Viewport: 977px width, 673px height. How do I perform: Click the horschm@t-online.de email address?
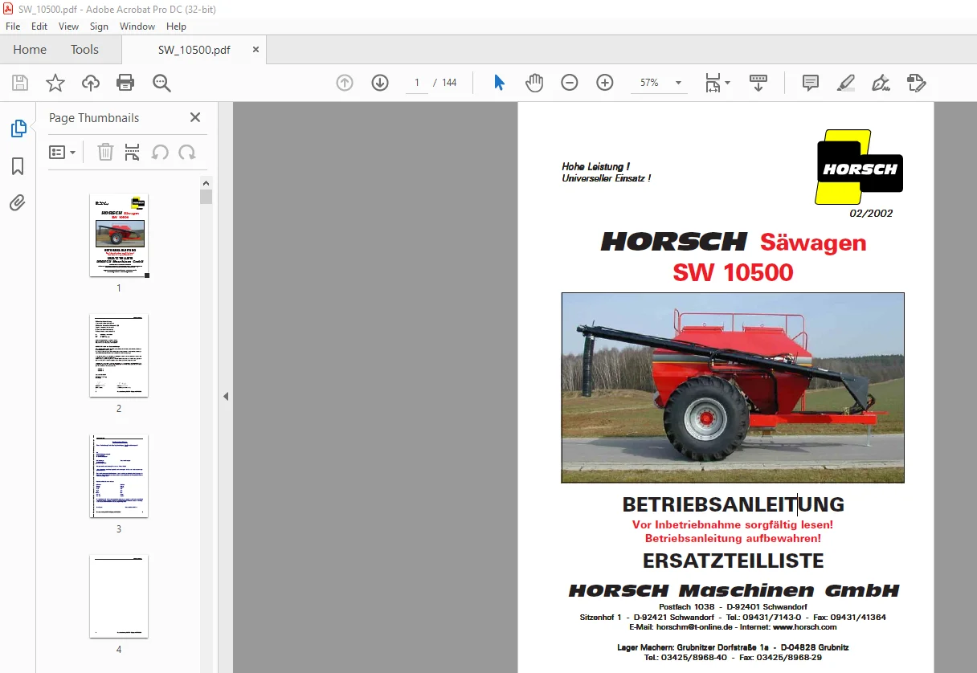tap(694, 627)
